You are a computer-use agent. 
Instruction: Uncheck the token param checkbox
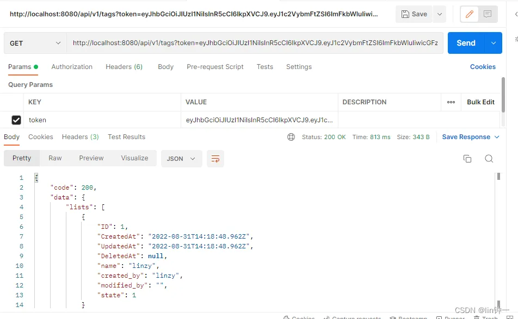[x=16, y=120]
